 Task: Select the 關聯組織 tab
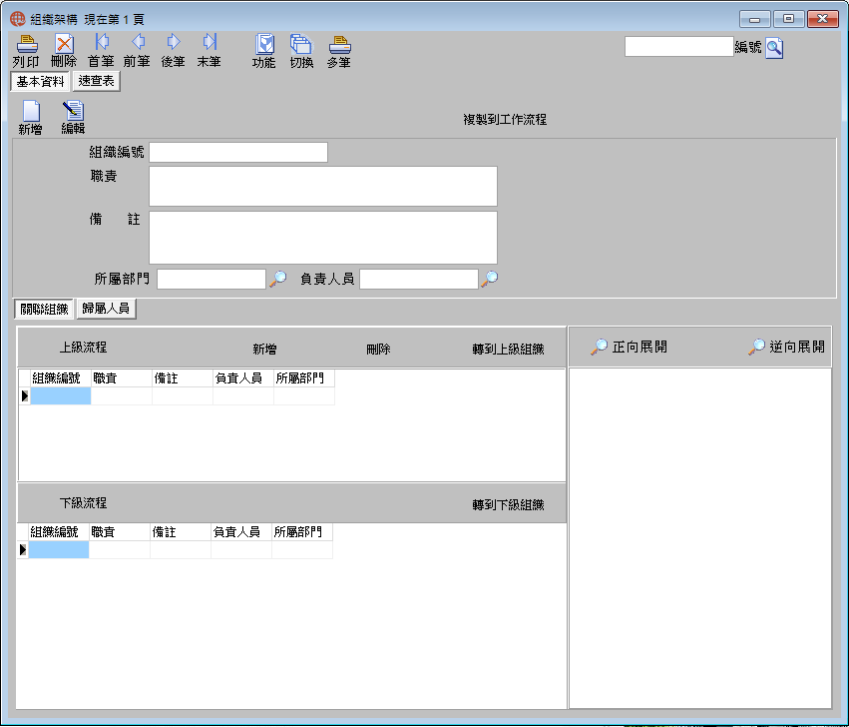tap(44, 309)
